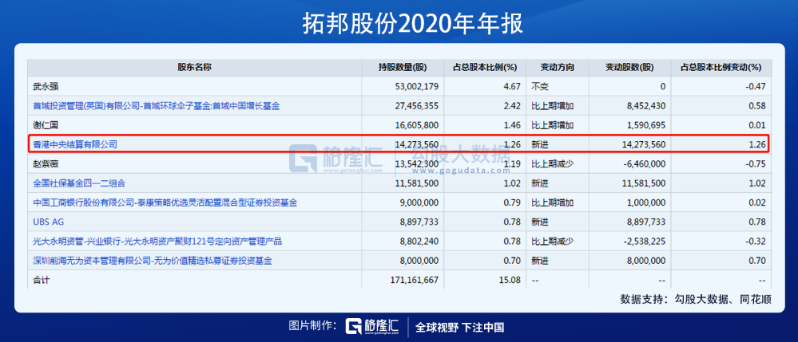Viewport: 798px width, 342px height.
Task: Click 数据支持:勾股大数据、同花顺 credit text
Action: pyautogui.click(x=696, y=299)
